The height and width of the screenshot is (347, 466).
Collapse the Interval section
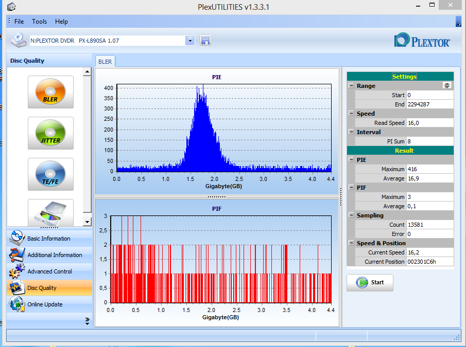point(351,132)
